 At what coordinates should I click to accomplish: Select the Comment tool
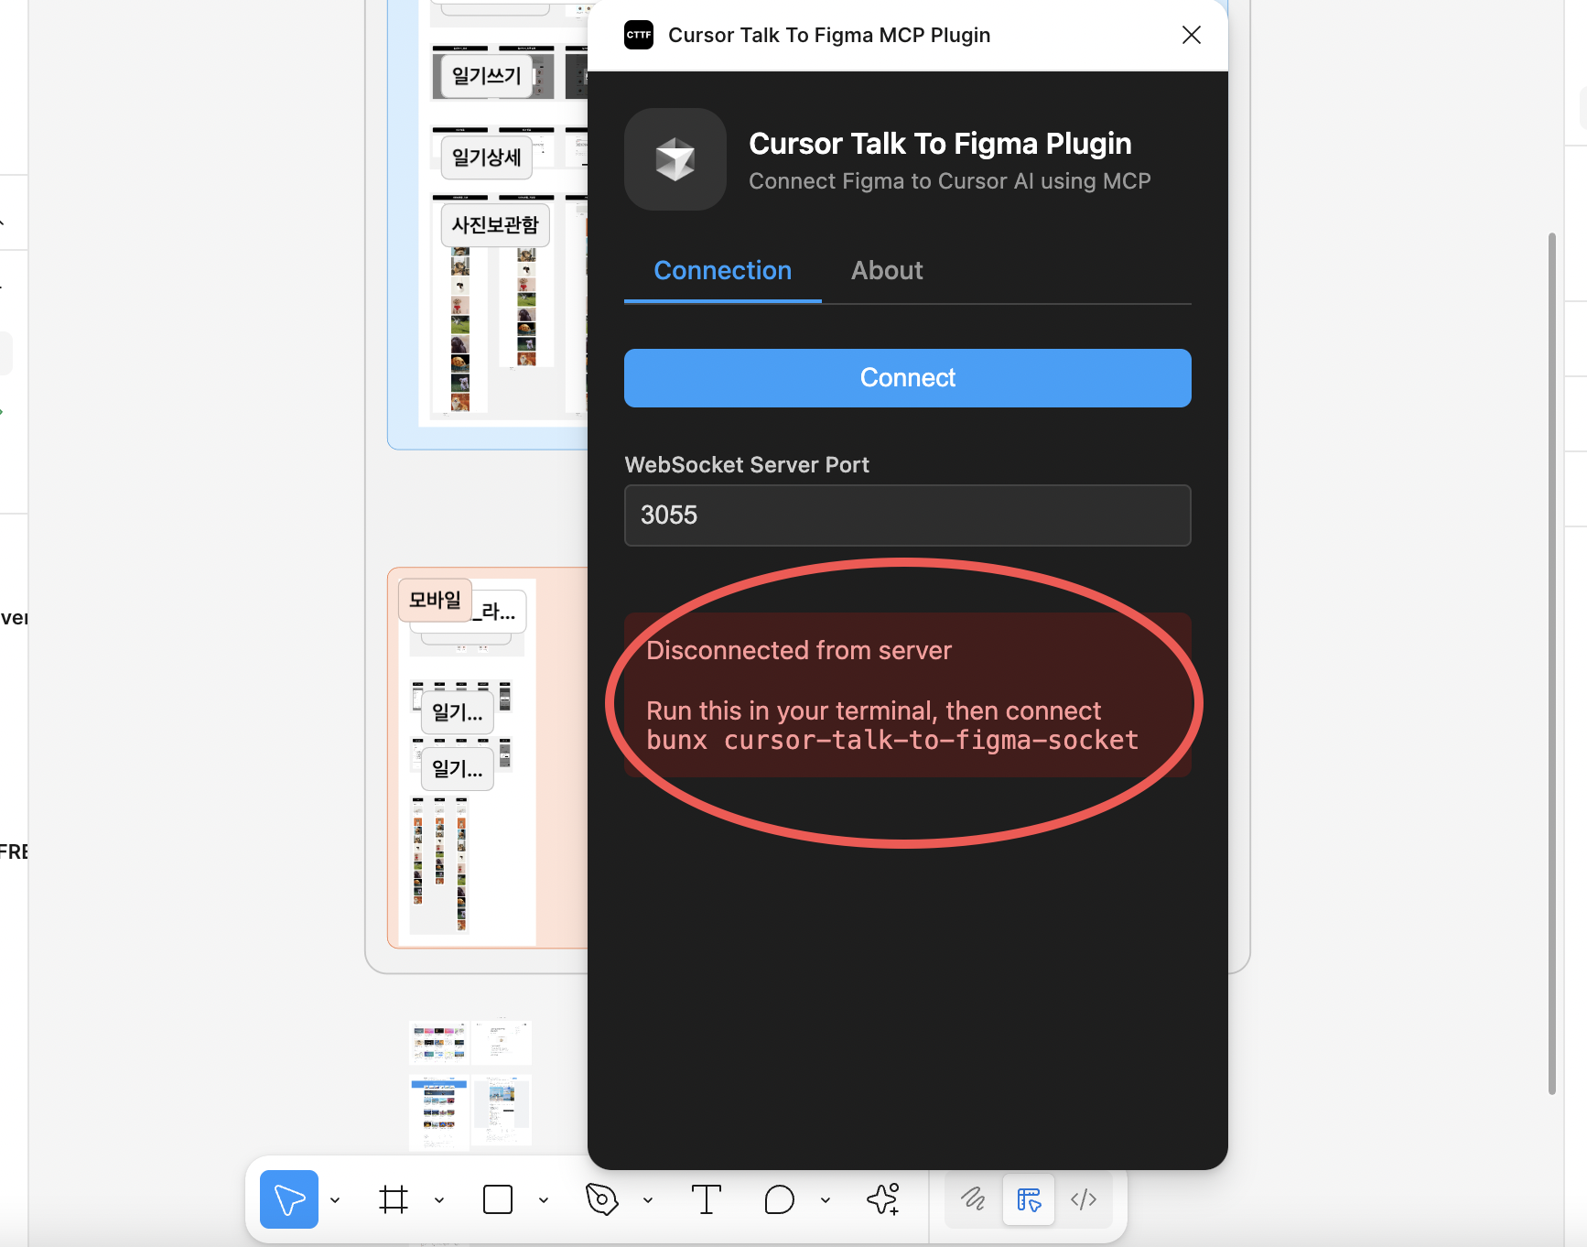(780, 1199)
